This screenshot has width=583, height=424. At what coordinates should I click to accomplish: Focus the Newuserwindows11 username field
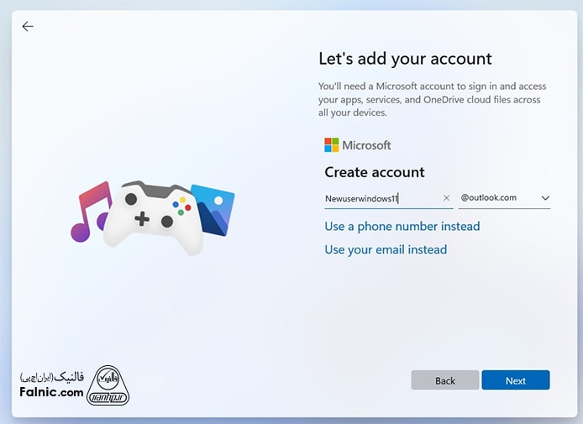tap(378, 199)
